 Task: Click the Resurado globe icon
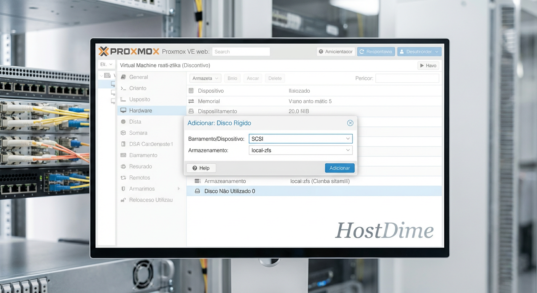(x=123, y=166)
